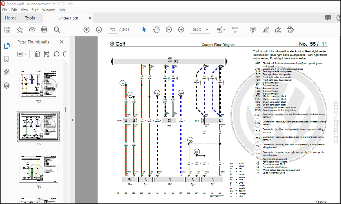The width and height of the screenshot is (341, 204).
Task: Open the Edit menu
Action: (14, 10)
